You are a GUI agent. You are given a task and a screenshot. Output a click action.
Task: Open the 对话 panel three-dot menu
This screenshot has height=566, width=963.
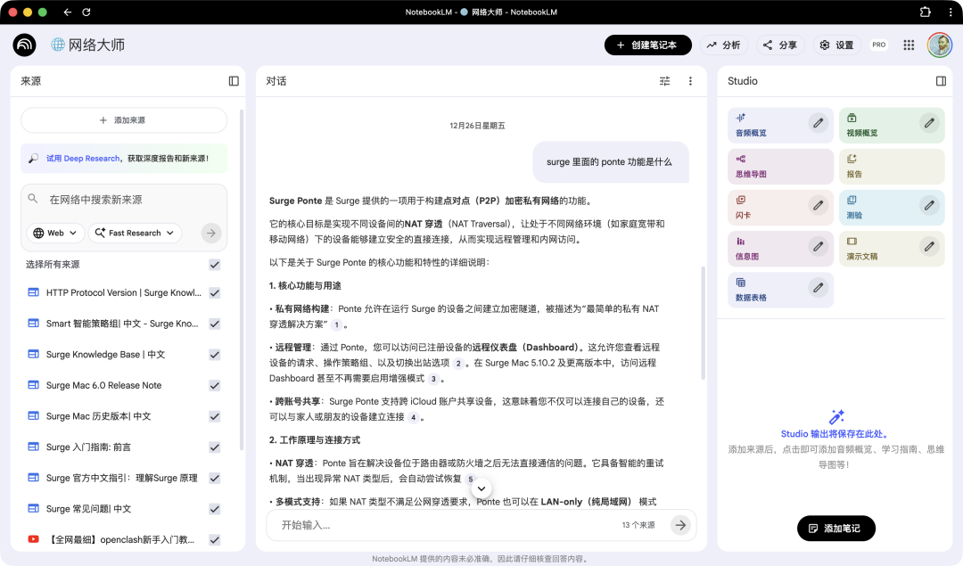tap(690, 81)
